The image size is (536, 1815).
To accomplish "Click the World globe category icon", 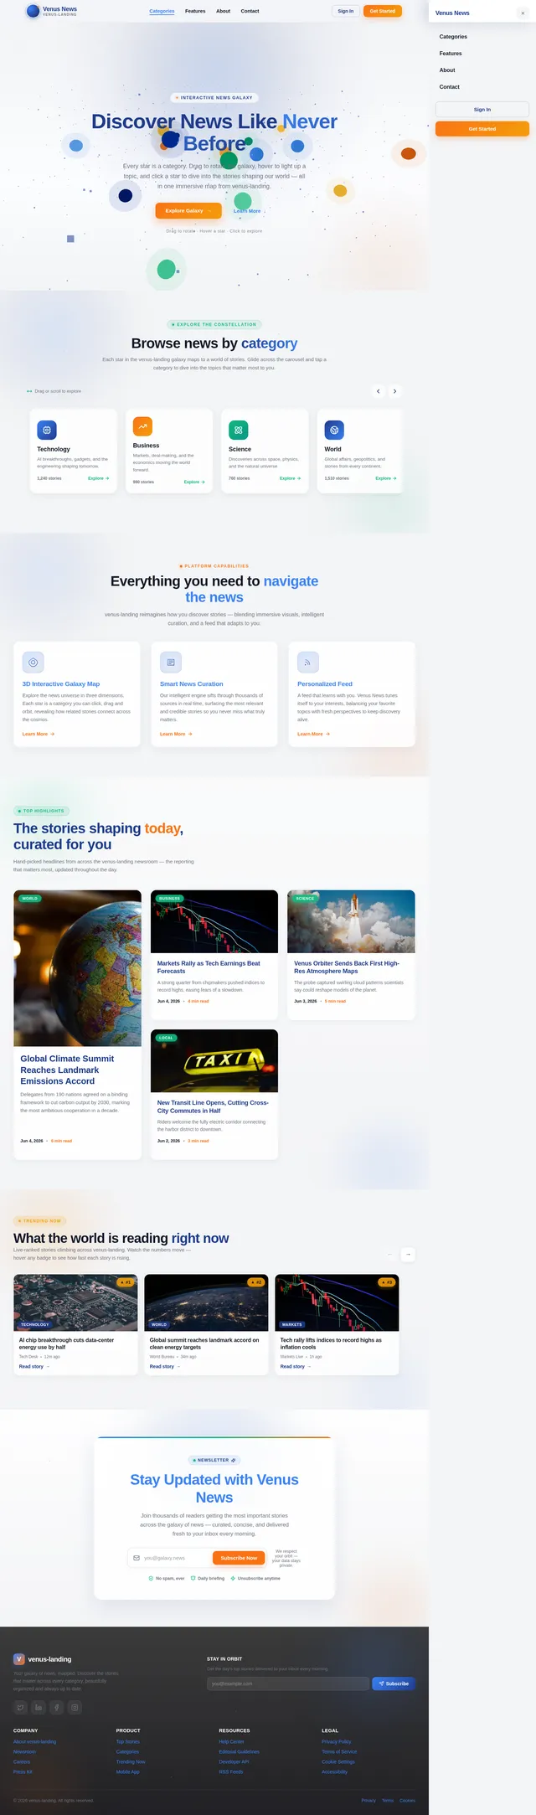I will [334, 430].
